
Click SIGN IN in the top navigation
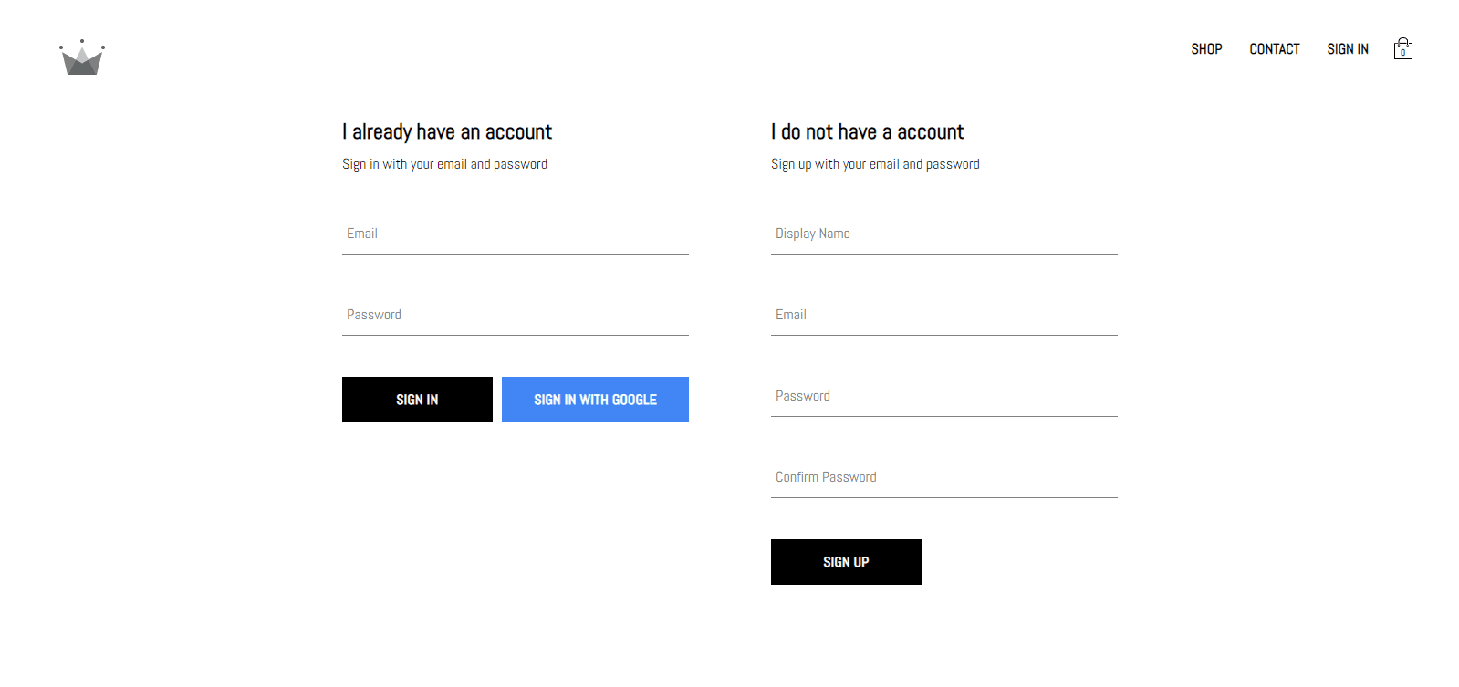click(x=1347, y=49)
